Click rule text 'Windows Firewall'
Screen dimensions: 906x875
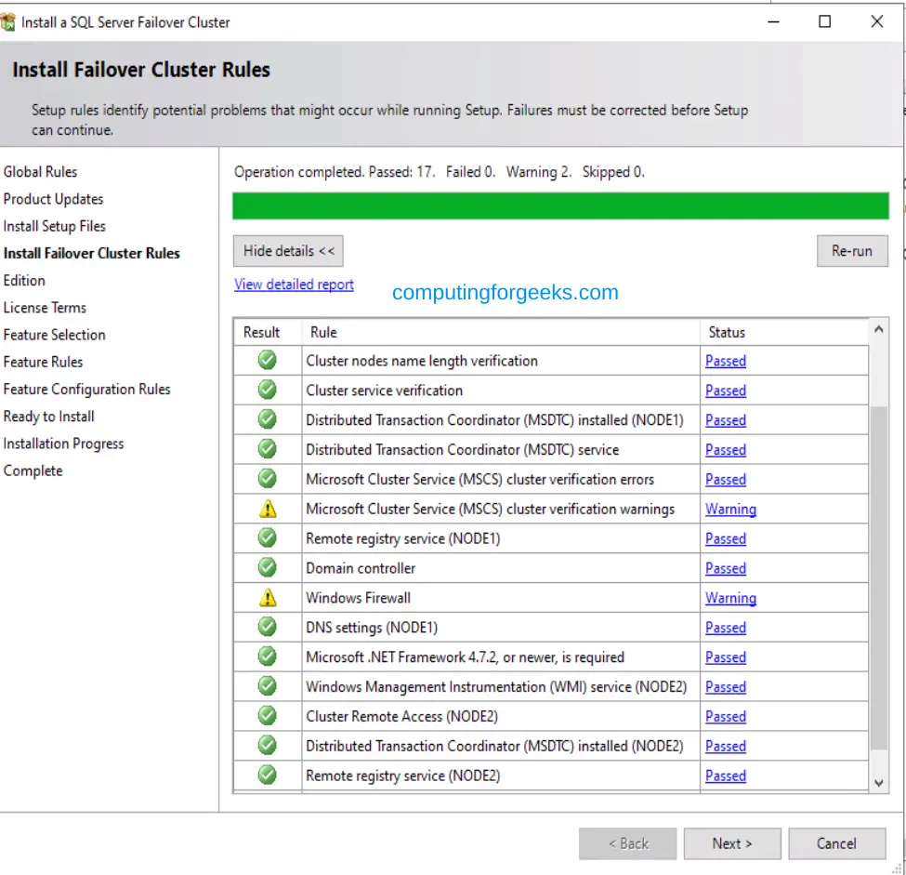click(359, 598)
